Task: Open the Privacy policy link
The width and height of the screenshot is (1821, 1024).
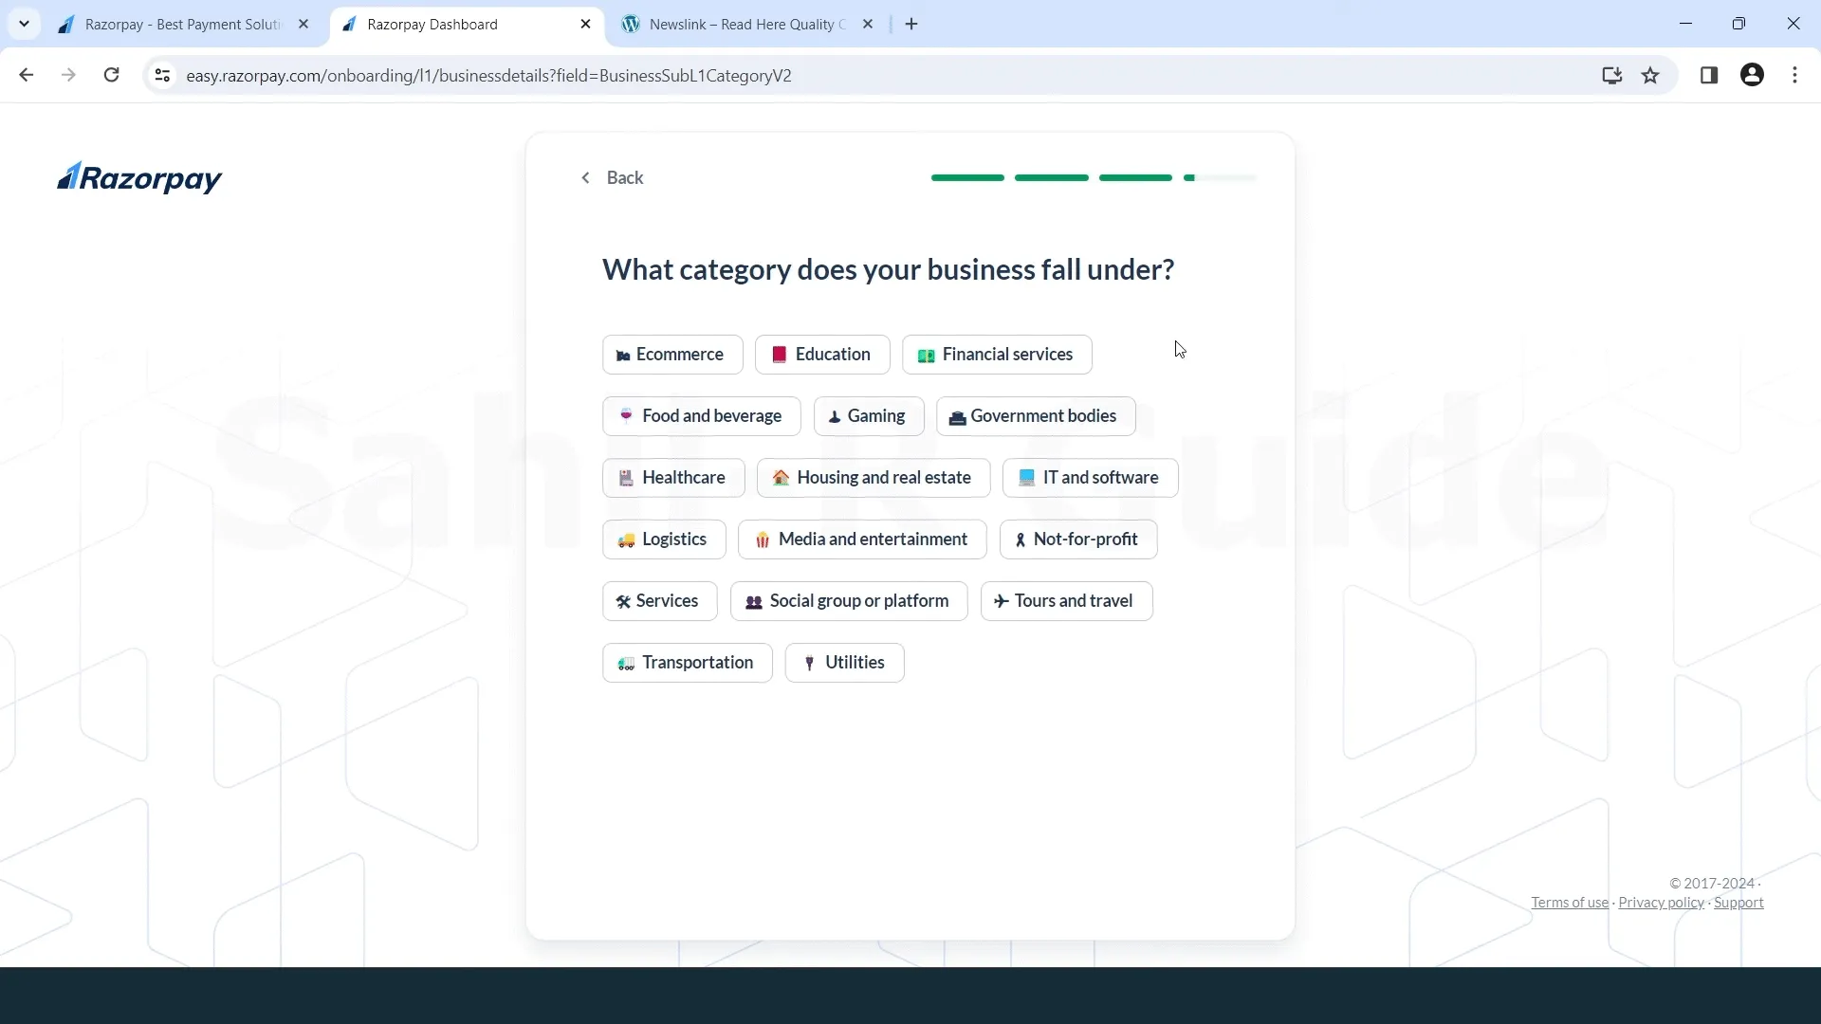Action: click(1659, 902)
